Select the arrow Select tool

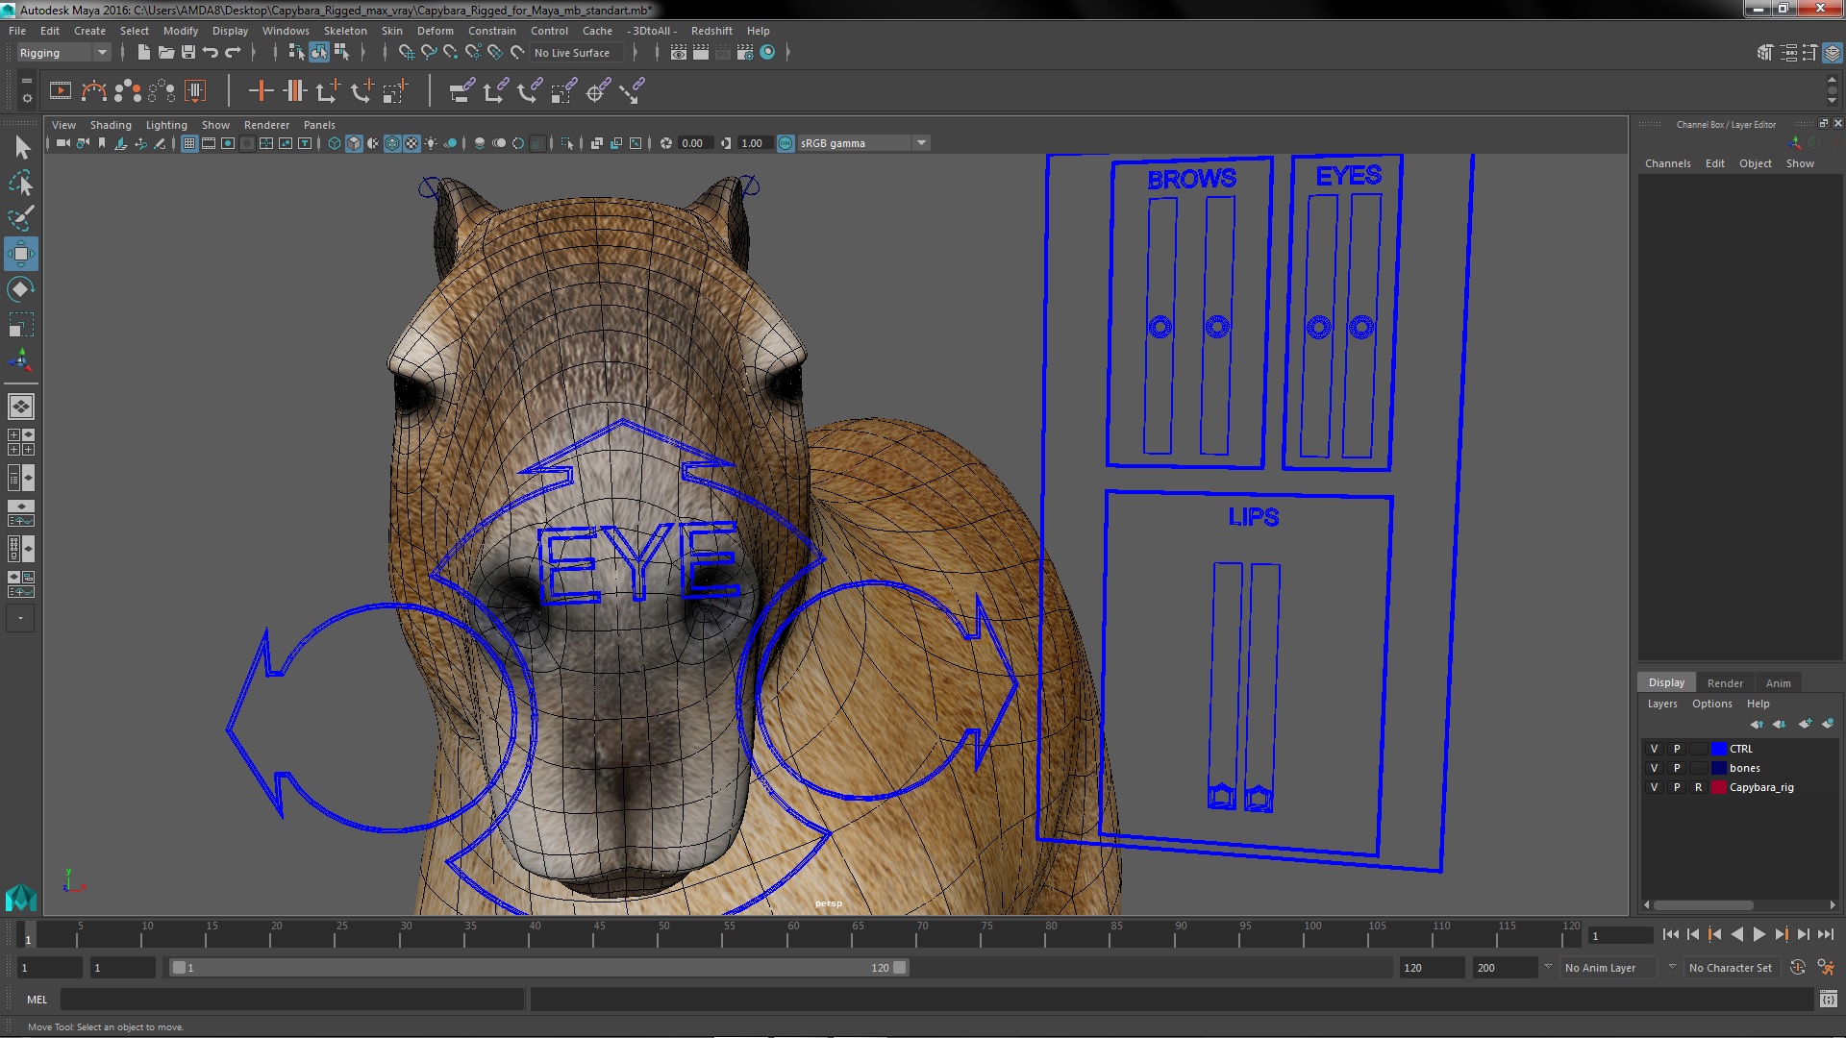point(21,147)
